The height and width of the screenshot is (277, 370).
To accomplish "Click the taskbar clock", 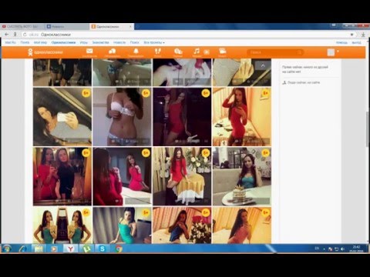I will pos(357,249).
